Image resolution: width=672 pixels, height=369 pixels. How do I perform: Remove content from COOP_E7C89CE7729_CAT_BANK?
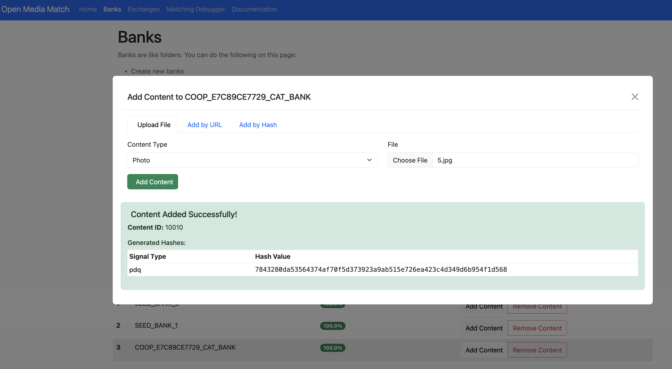pyautogui.click(x=537, y=350)
